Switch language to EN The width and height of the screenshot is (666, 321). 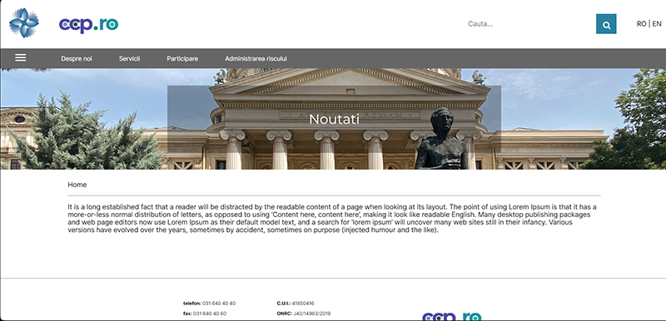[657, 24]
